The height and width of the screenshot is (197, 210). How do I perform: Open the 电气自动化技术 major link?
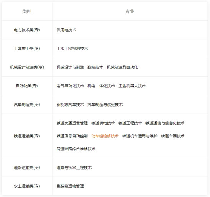(x=70, y=86)
